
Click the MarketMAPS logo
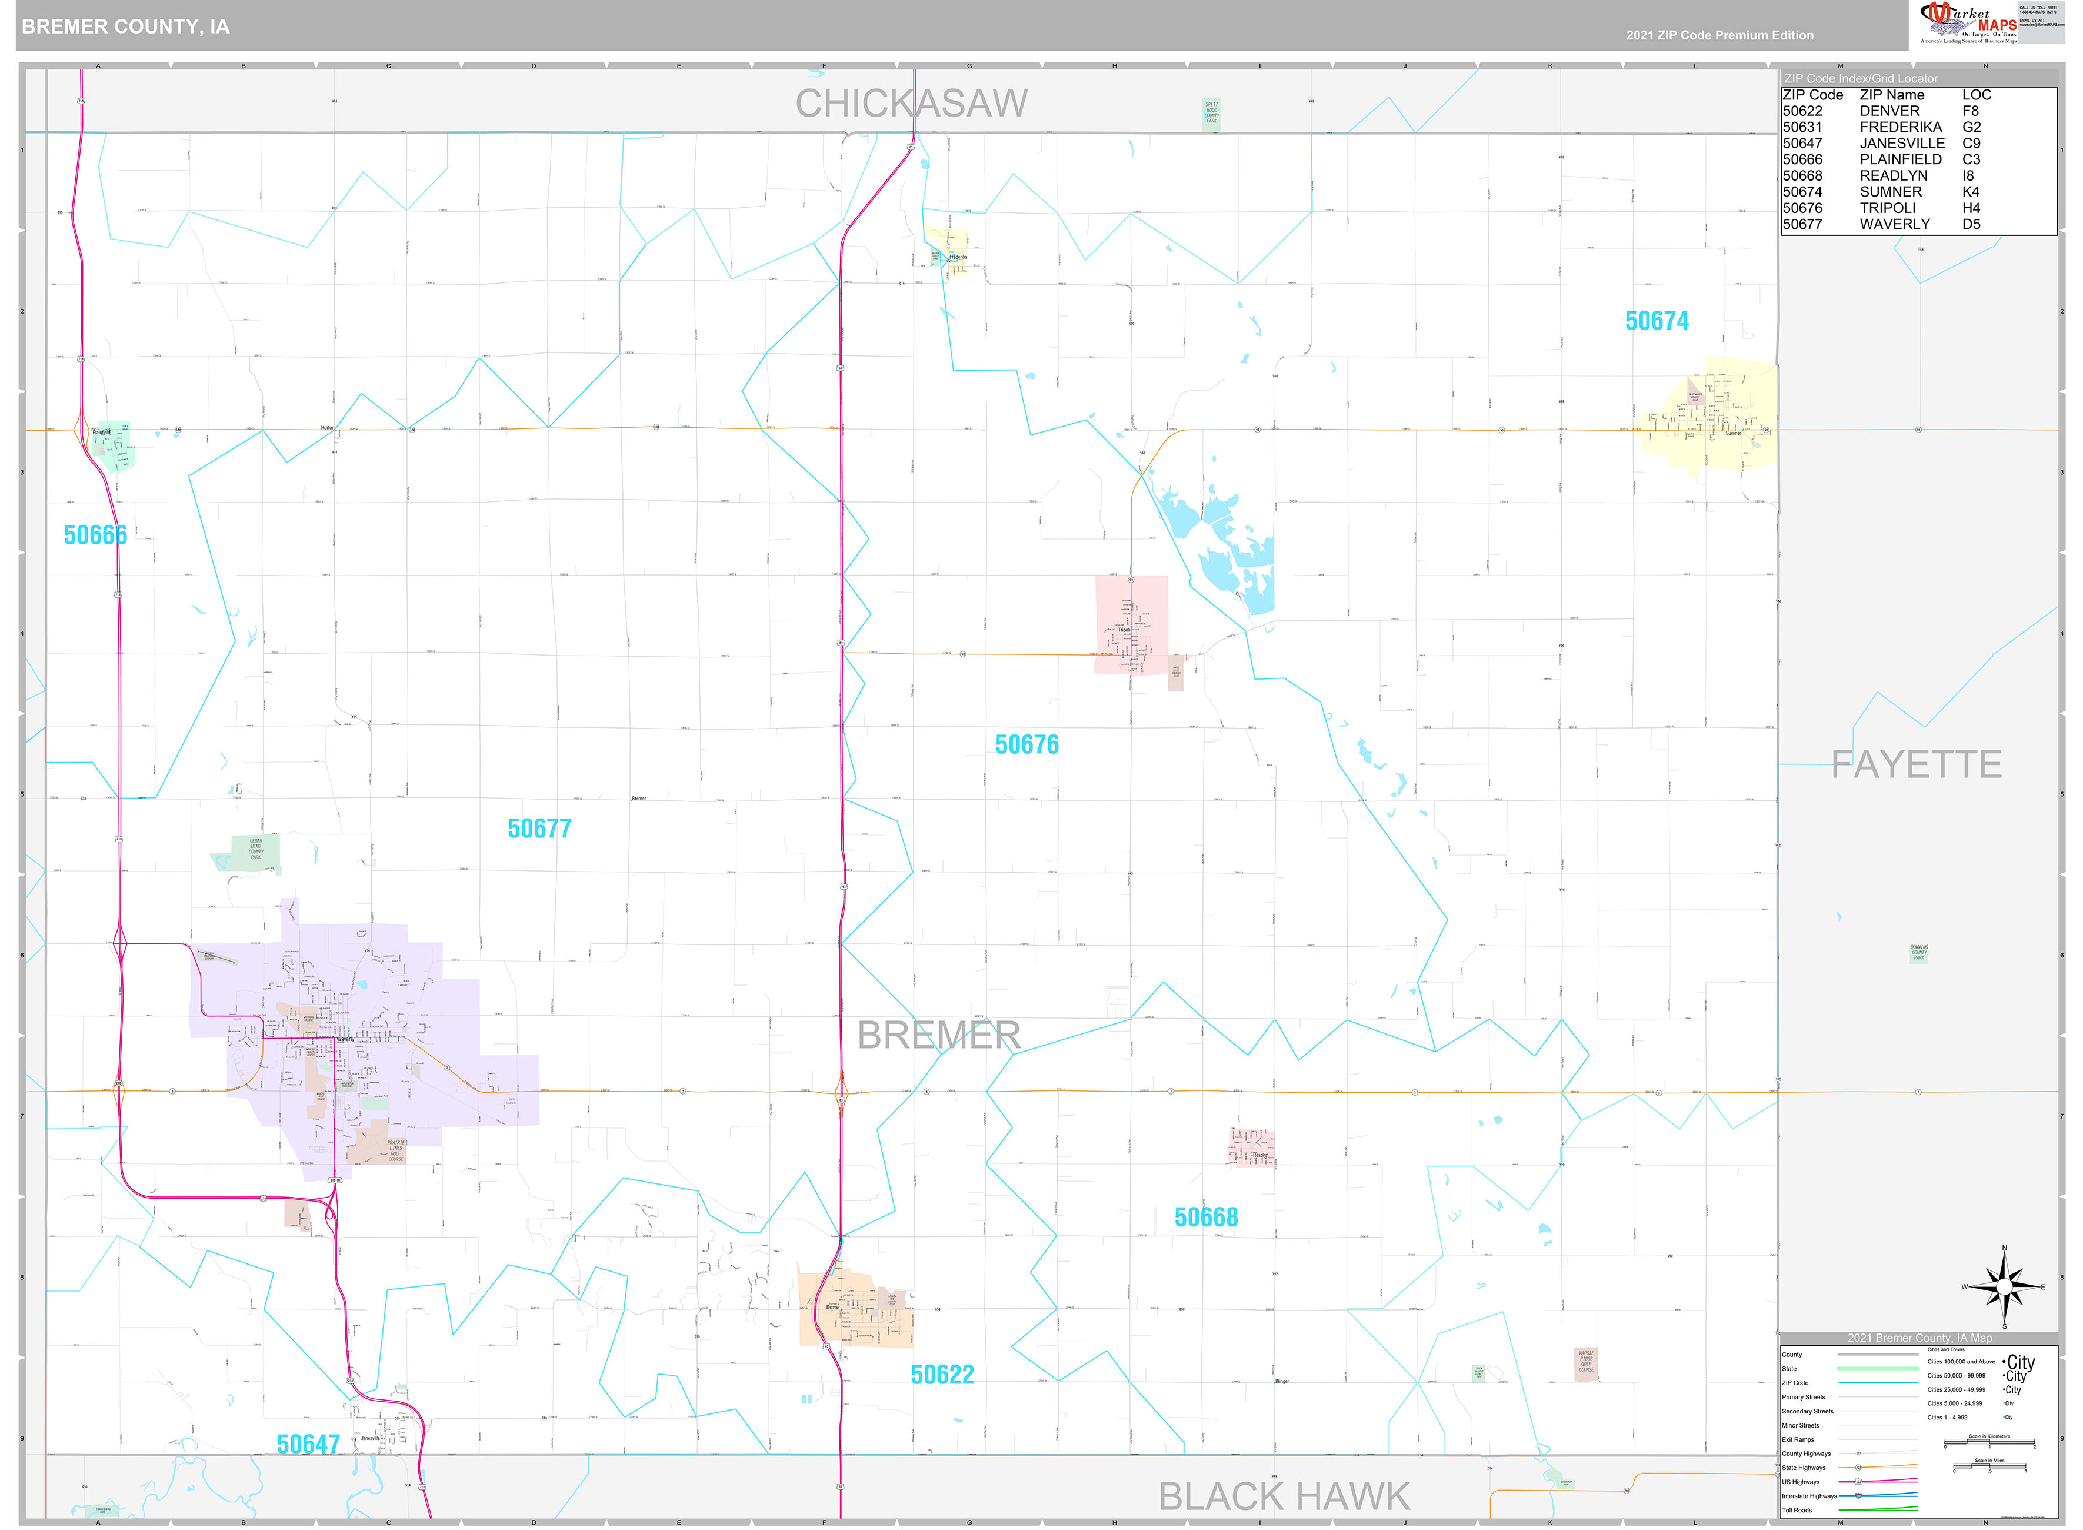pos(1967,21)
